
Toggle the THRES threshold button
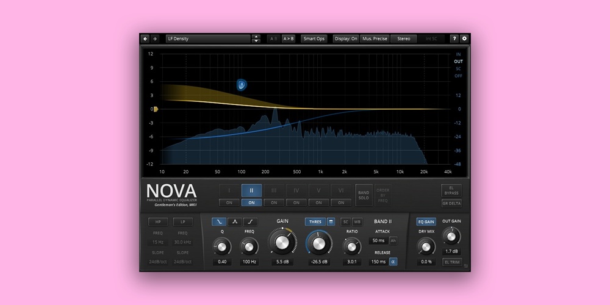pos(315,222)
